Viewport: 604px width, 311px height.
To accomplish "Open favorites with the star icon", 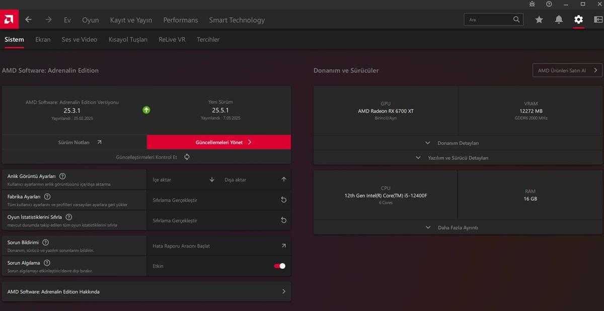I will [x=539, y=20].
